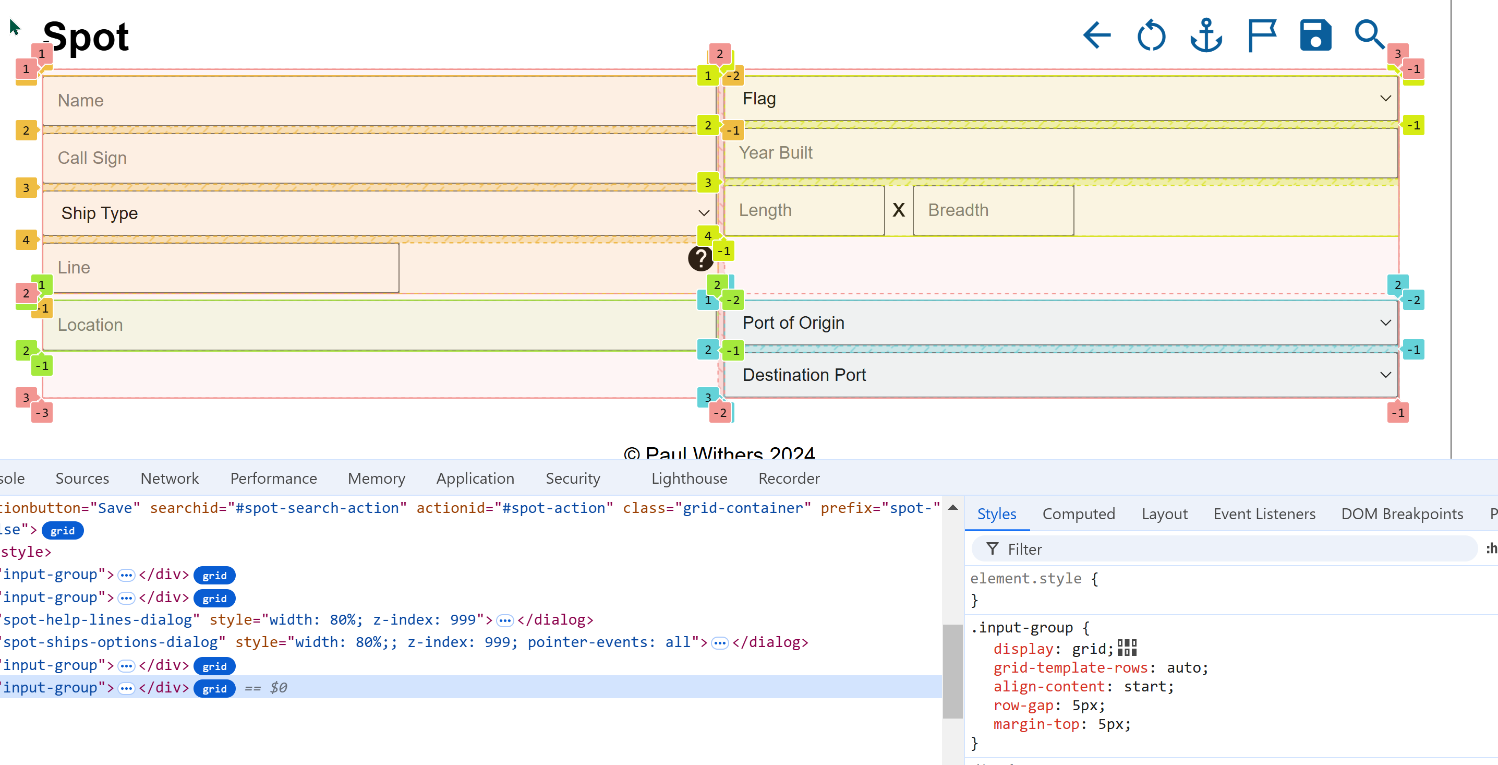The image size is (1498, 765).
Task: Open the Flag dropdown
Action: [x=1061, y=98]
